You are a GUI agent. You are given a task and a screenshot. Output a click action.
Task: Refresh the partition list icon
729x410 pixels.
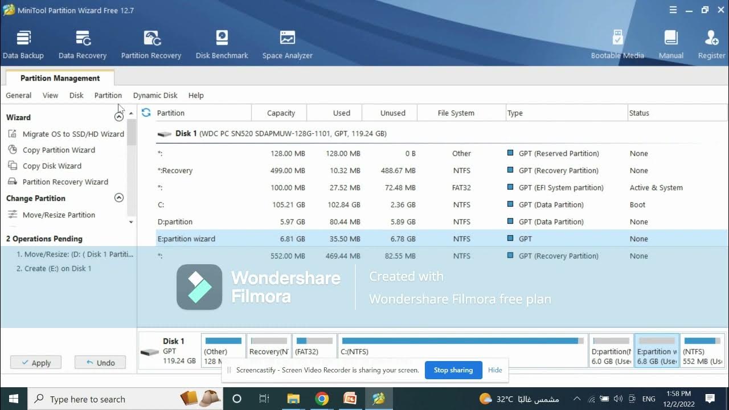[146, 113]
